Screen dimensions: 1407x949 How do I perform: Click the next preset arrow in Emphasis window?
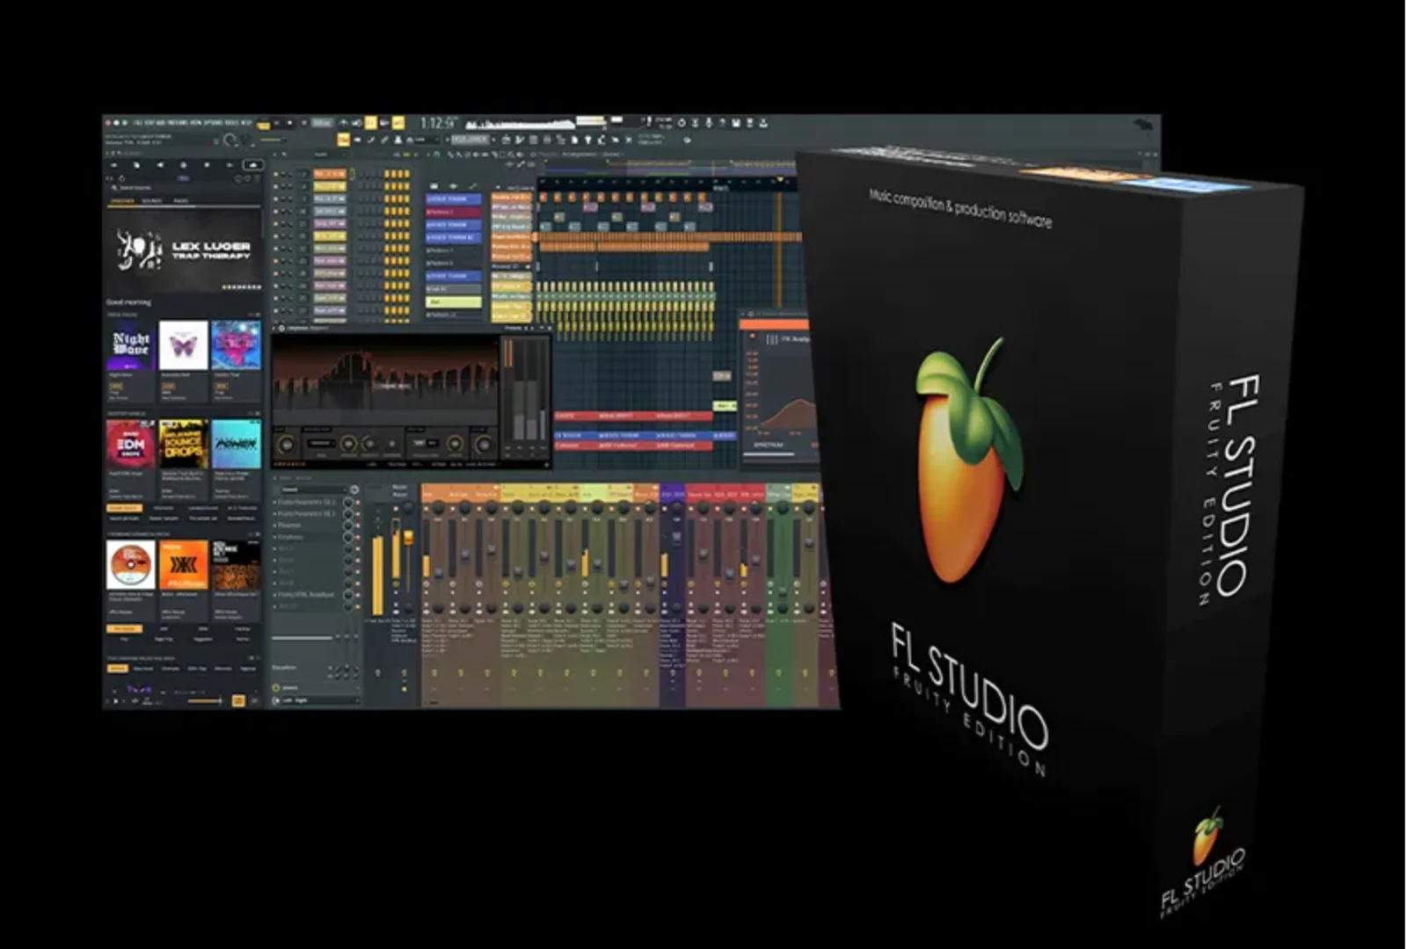click(x=533, y=329)
